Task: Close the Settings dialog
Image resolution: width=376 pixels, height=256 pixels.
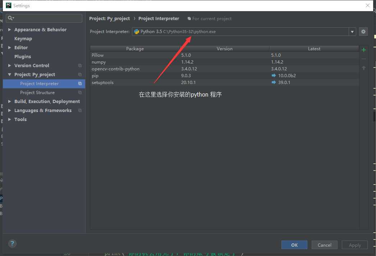Action: tap(367, 5)
